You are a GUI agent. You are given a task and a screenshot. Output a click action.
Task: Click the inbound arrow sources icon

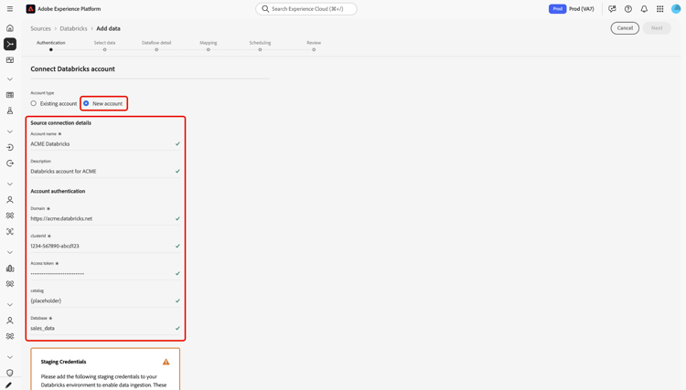point(10,148)
